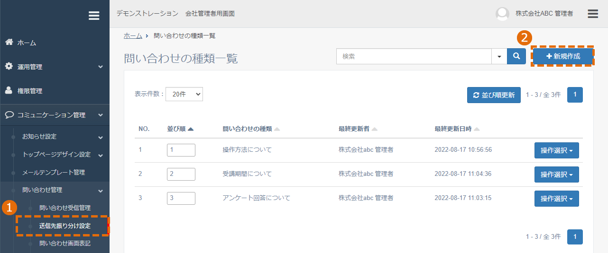Click the デモンストレーション 会社管理者用画面 header title
The image size is (608, 253).
[175, 14]
